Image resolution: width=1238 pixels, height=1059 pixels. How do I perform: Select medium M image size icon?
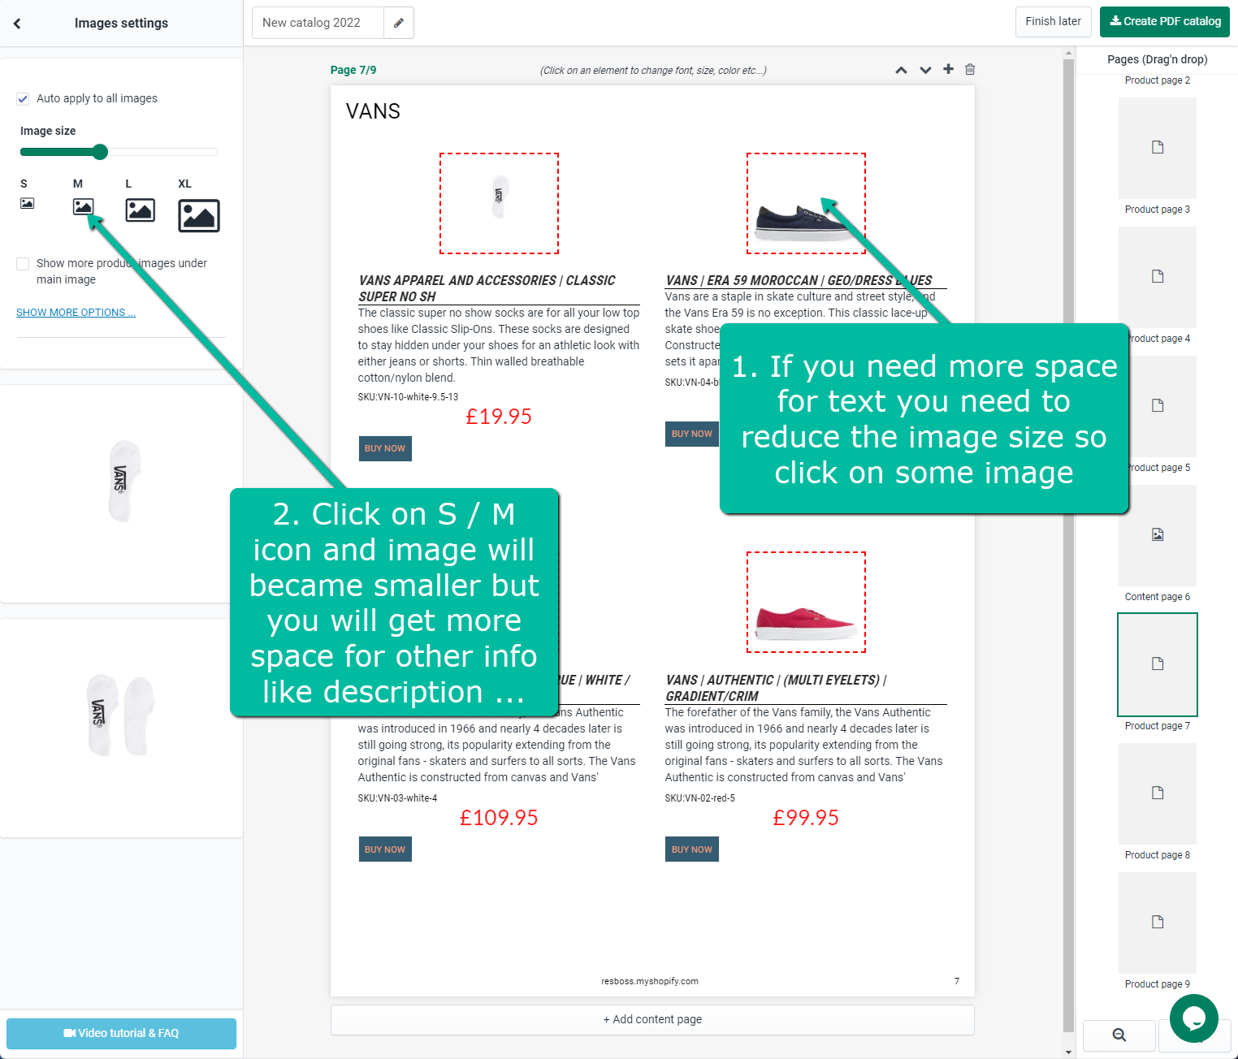point(83,206)
